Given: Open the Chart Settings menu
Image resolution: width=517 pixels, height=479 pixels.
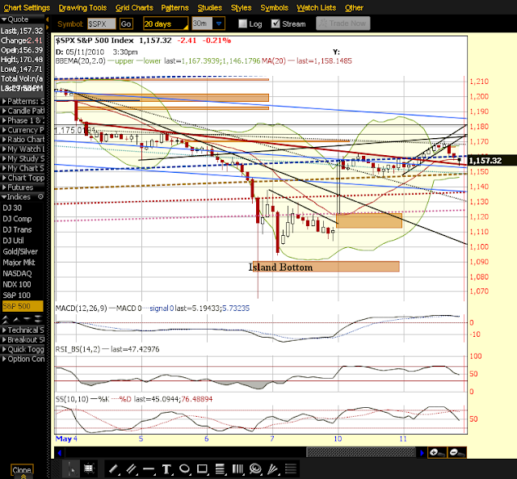Looking at the screenshot, I should [x=27, y=7].
